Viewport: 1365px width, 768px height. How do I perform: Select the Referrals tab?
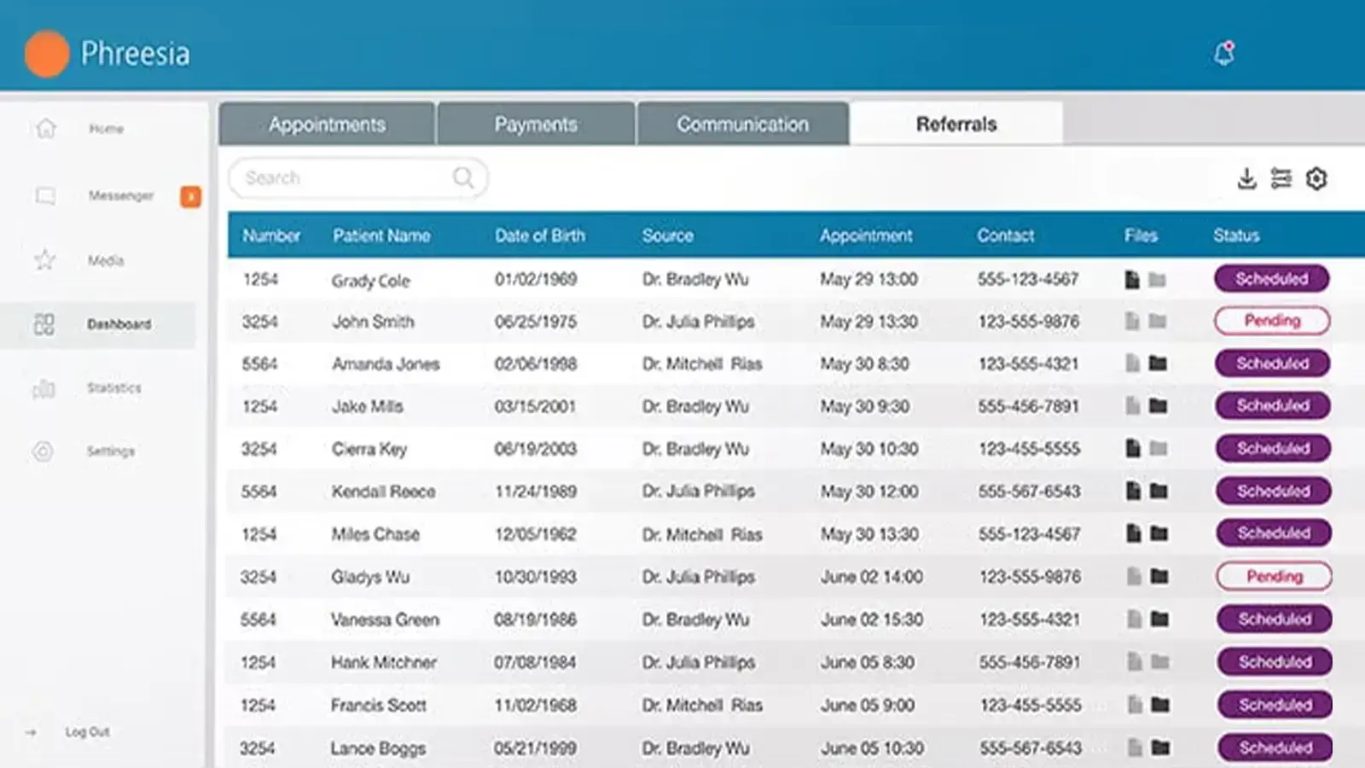(x=956, y=124)
